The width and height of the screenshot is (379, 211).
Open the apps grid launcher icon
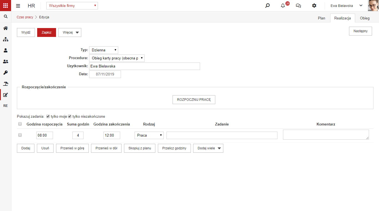6,6
